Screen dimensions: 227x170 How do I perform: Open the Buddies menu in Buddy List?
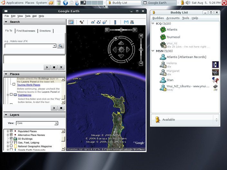pos(158,18)
